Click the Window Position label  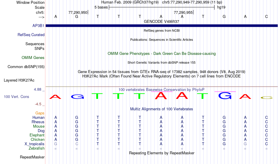point(30,2)
